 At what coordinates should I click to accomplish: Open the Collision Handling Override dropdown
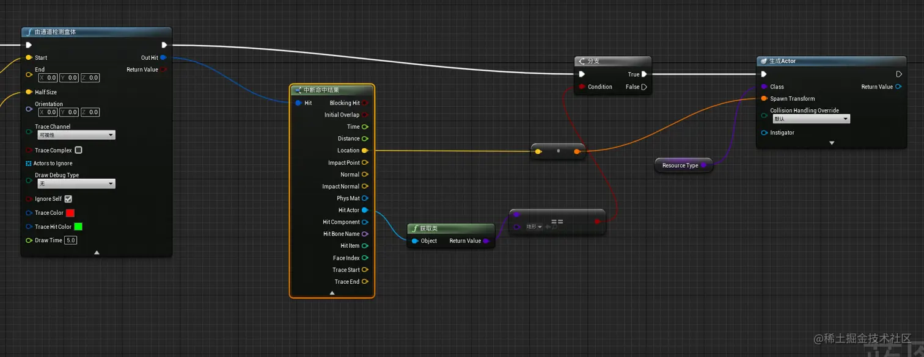pyautogui.click(x=810, y=119)
